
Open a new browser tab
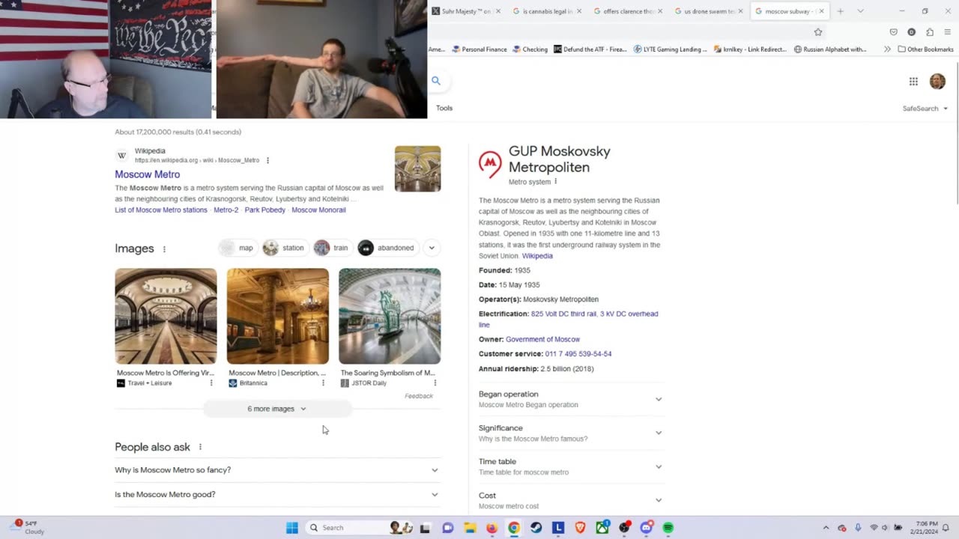[841, 11]
